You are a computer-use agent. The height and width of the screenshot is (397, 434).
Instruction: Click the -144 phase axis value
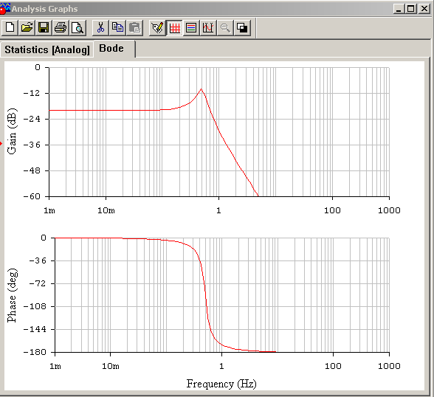(x=35, y=329)
